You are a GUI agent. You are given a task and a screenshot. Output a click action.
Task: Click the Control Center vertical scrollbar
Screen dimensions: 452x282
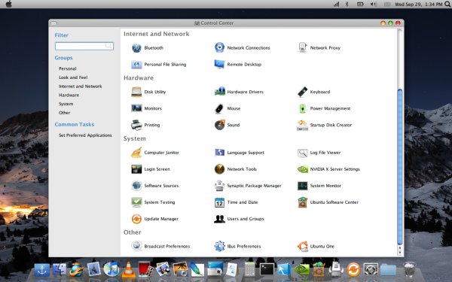pyautogui.click(x=400, y=167)
